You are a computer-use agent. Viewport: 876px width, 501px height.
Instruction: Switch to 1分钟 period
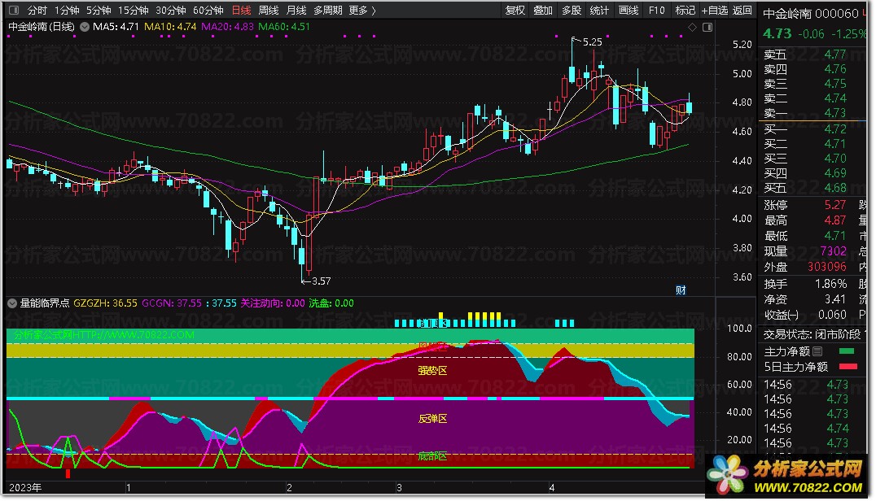point(67,10)
